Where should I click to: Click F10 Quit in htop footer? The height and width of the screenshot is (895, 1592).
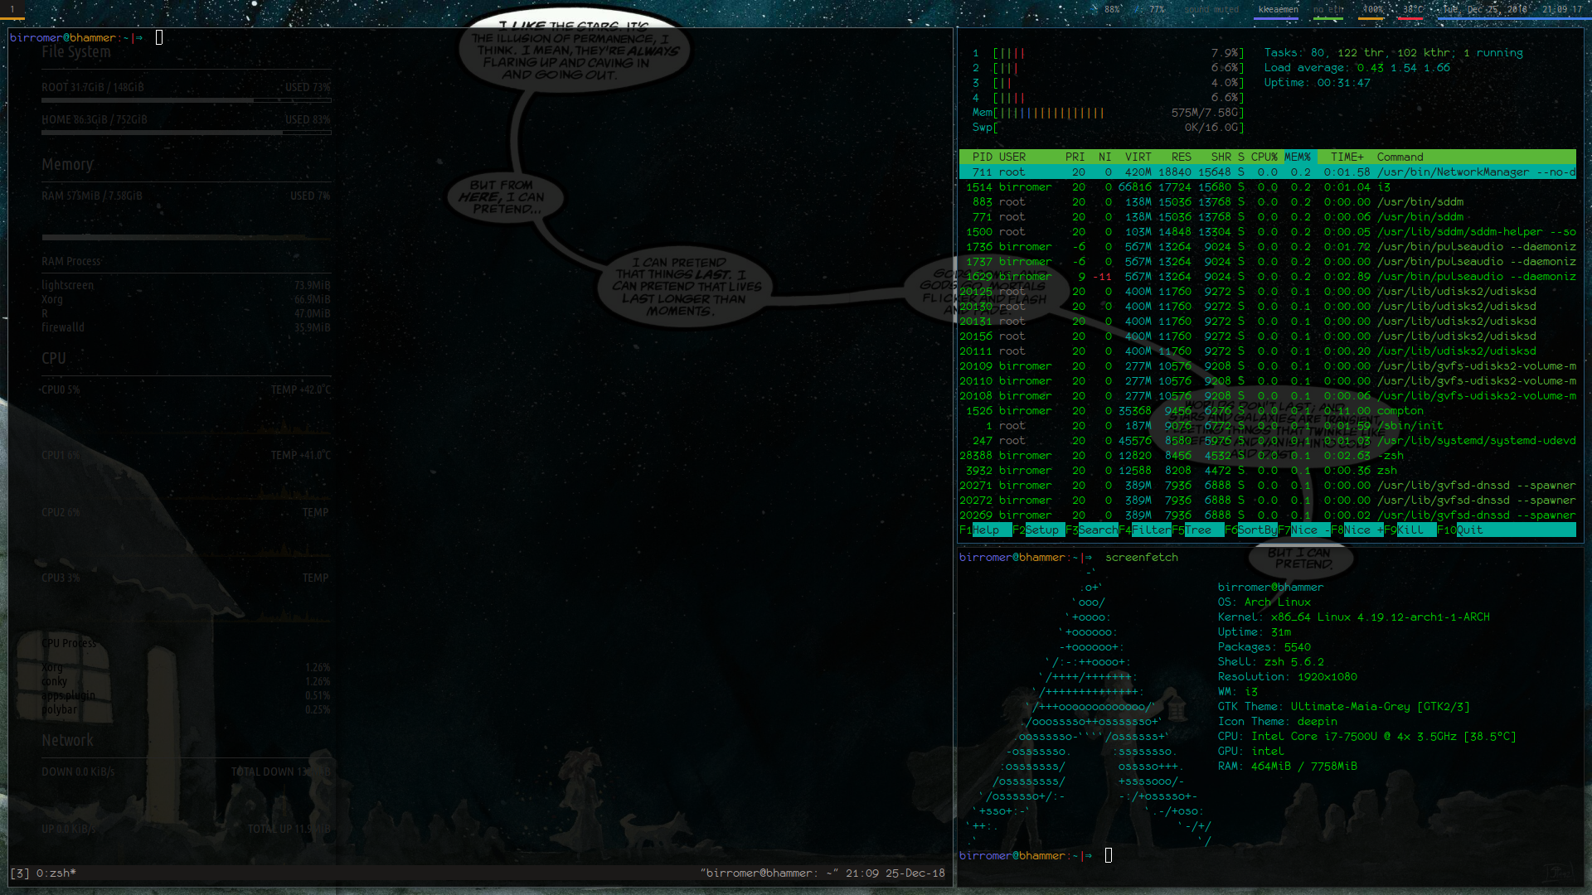coord(1469,530)
